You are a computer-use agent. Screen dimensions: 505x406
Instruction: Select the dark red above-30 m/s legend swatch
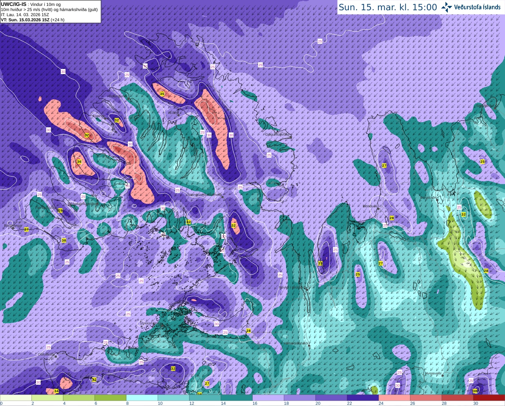[x=489, y=398]
